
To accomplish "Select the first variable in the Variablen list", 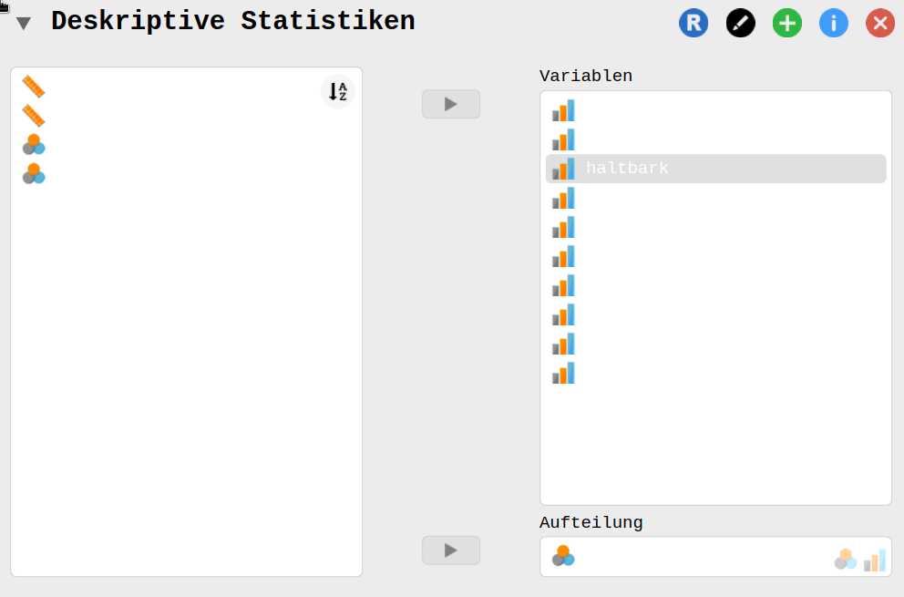I will coord(638,110).
